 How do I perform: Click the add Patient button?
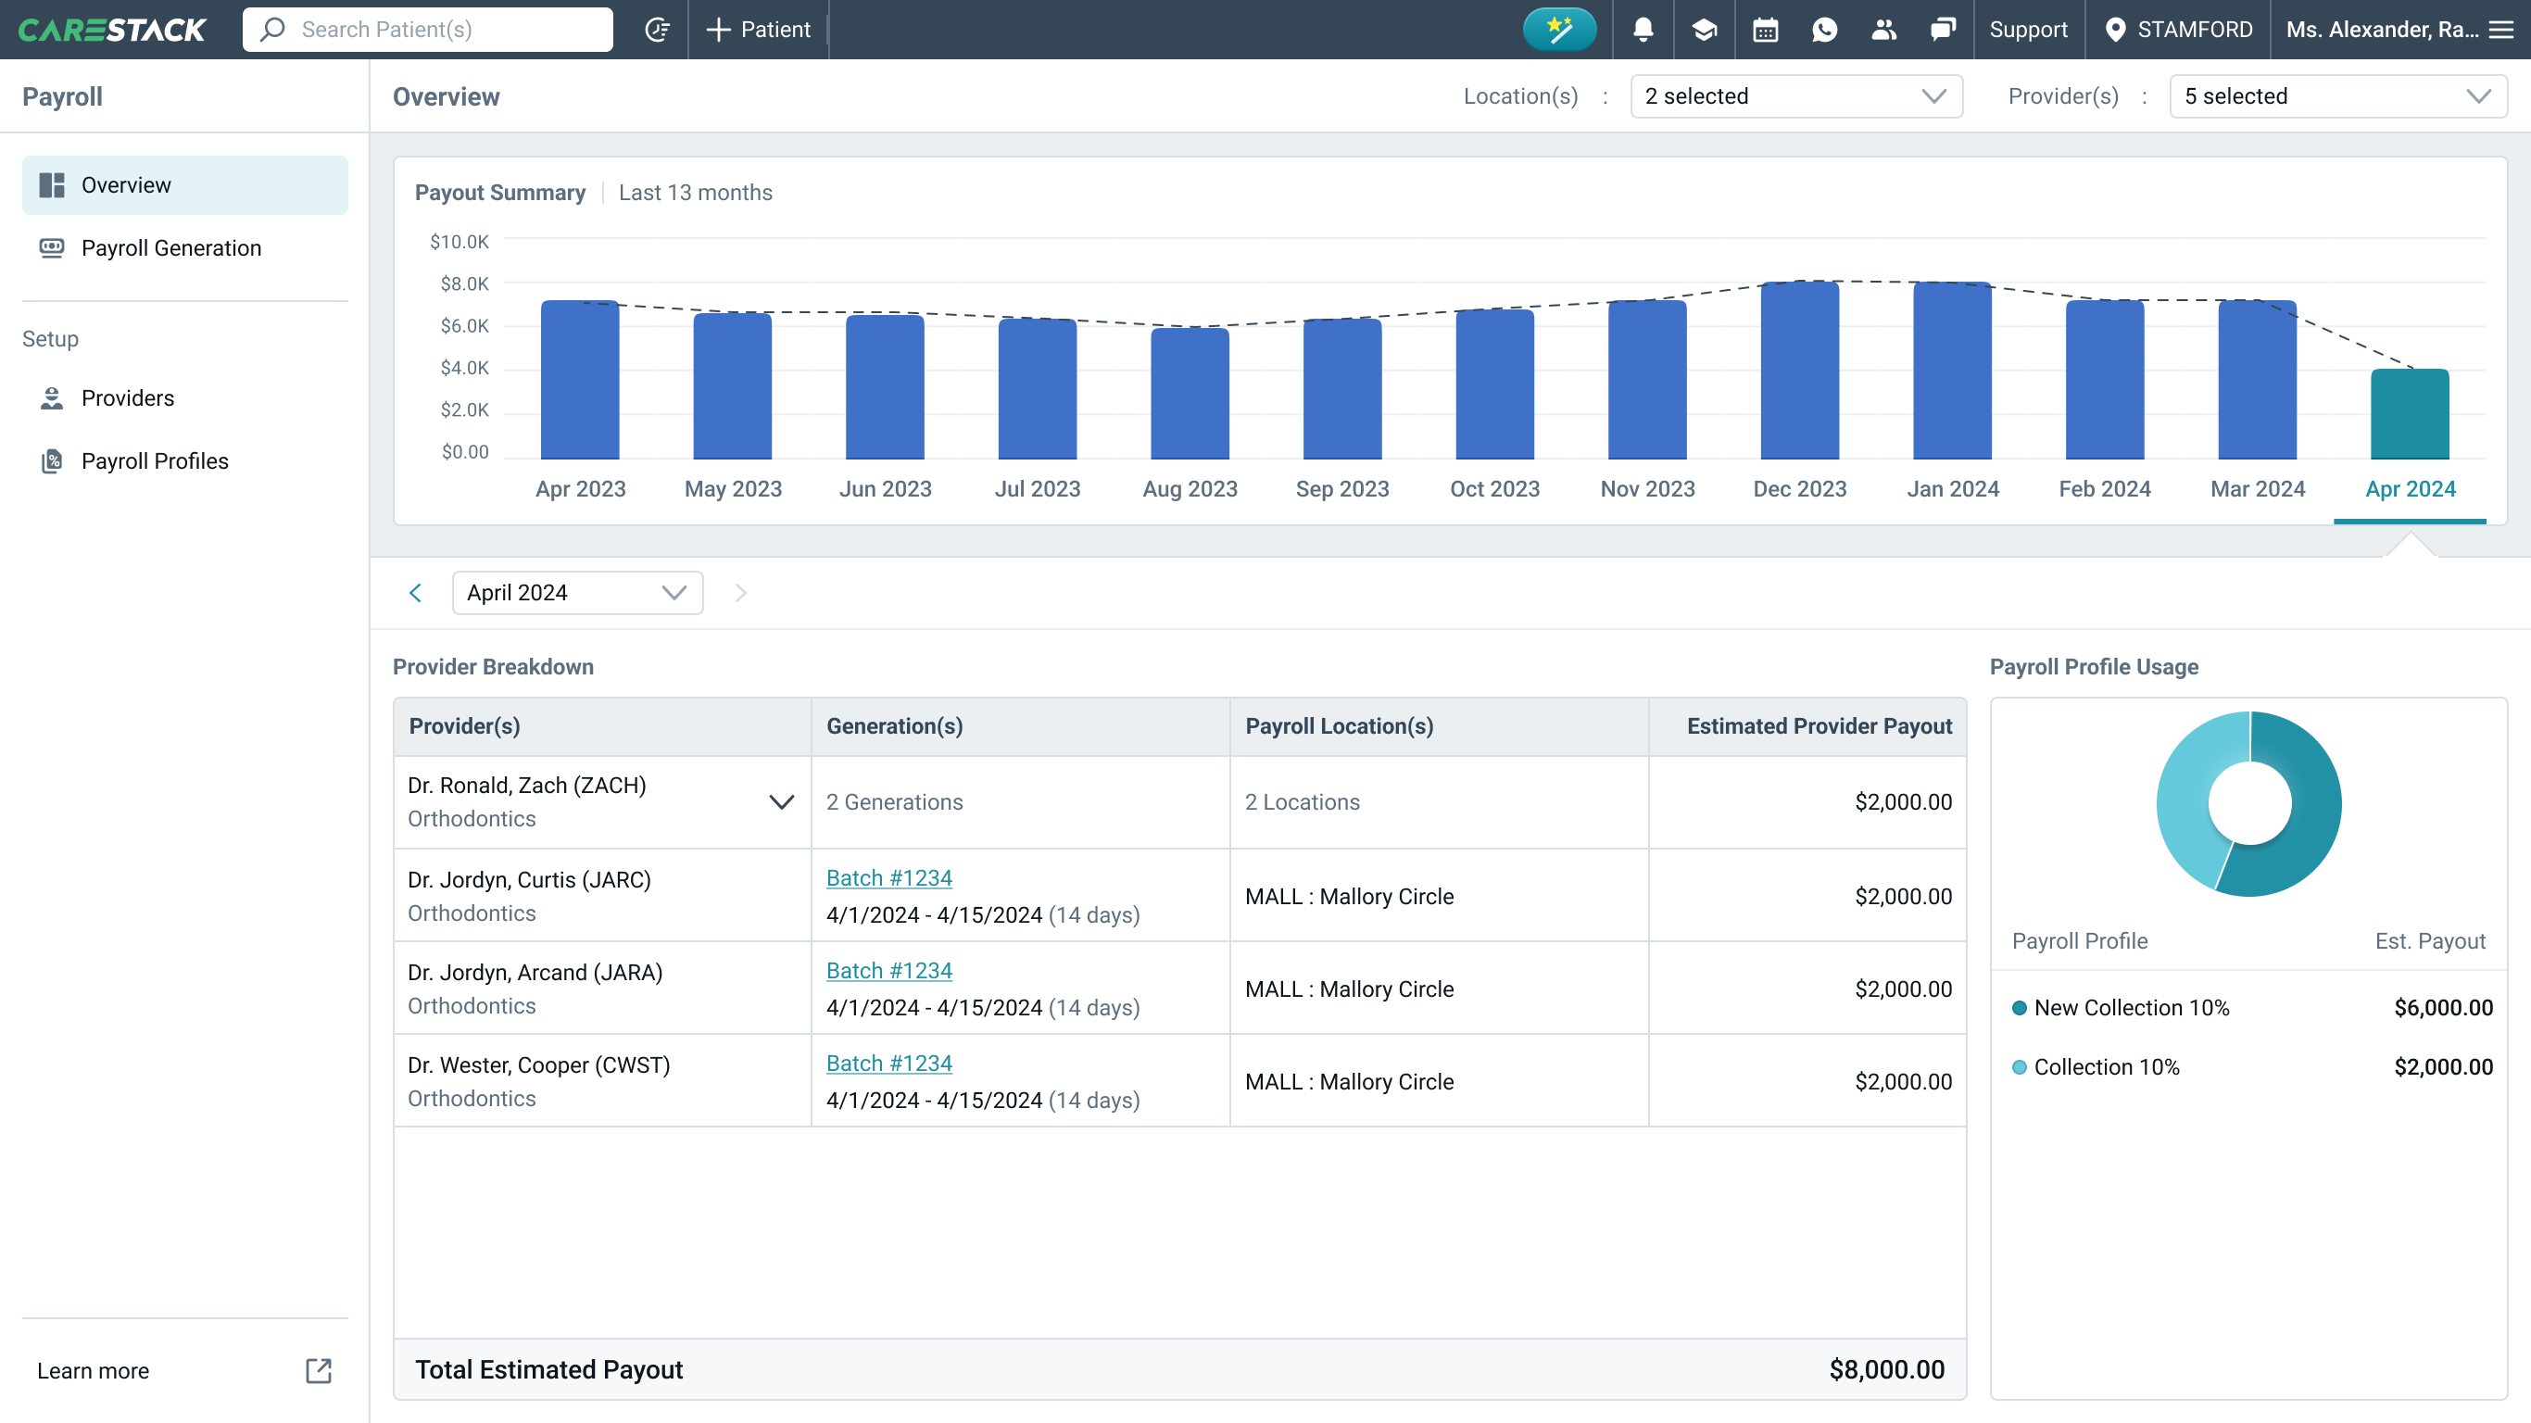pyautogui.click(x=759, y=30)
